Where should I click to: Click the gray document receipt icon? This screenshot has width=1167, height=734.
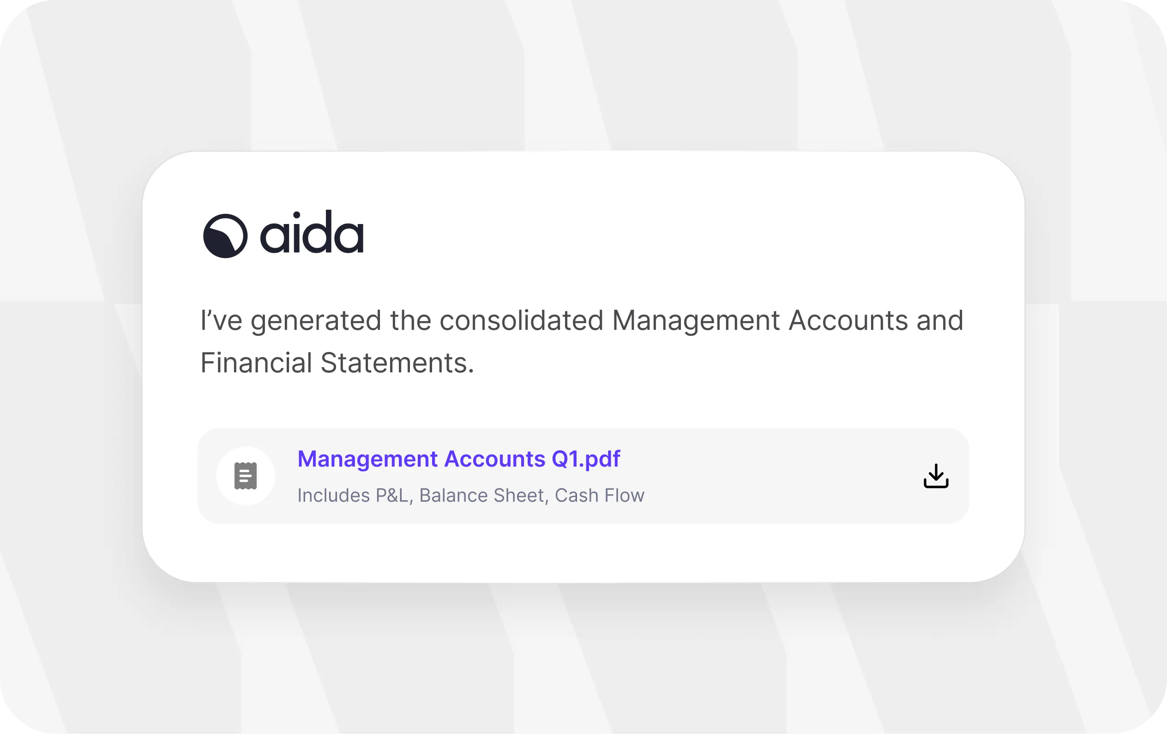pyautogui.click(x=246, y=476)
